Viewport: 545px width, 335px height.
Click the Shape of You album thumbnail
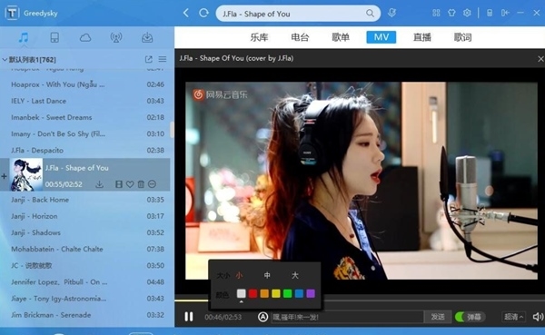click(x=26, y=174)
